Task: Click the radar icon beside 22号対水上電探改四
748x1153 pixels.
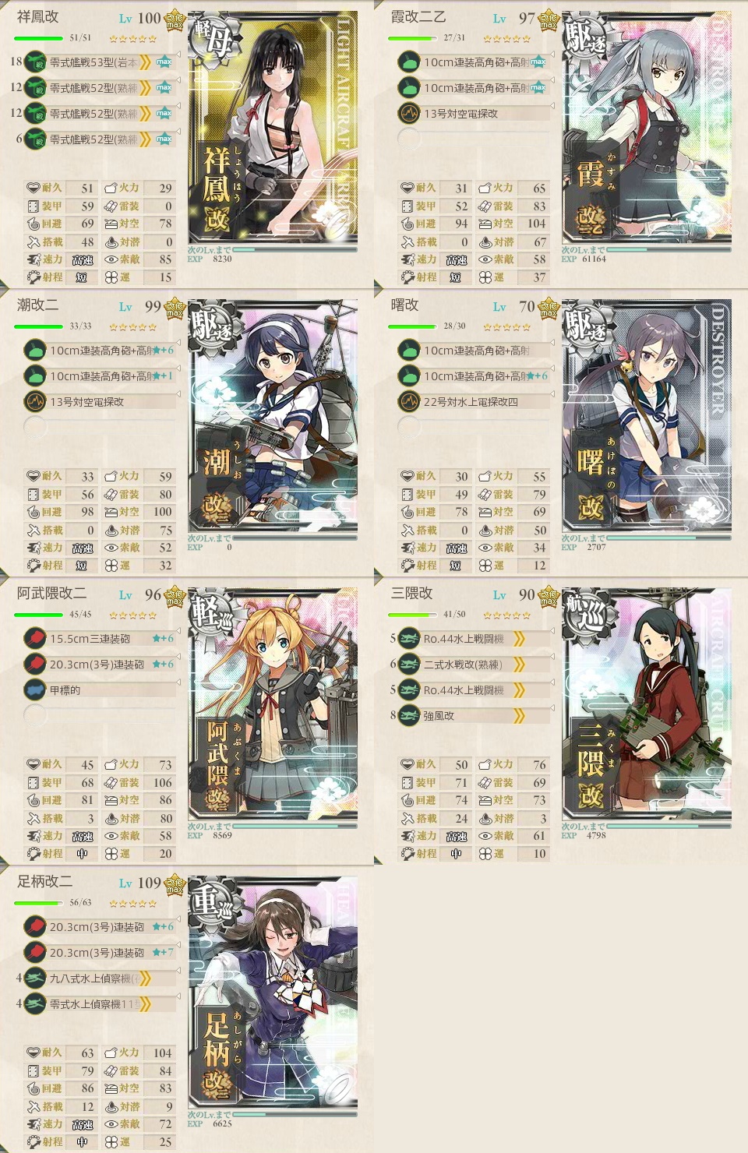Action: pyautogui.click(x=409, y=401)
